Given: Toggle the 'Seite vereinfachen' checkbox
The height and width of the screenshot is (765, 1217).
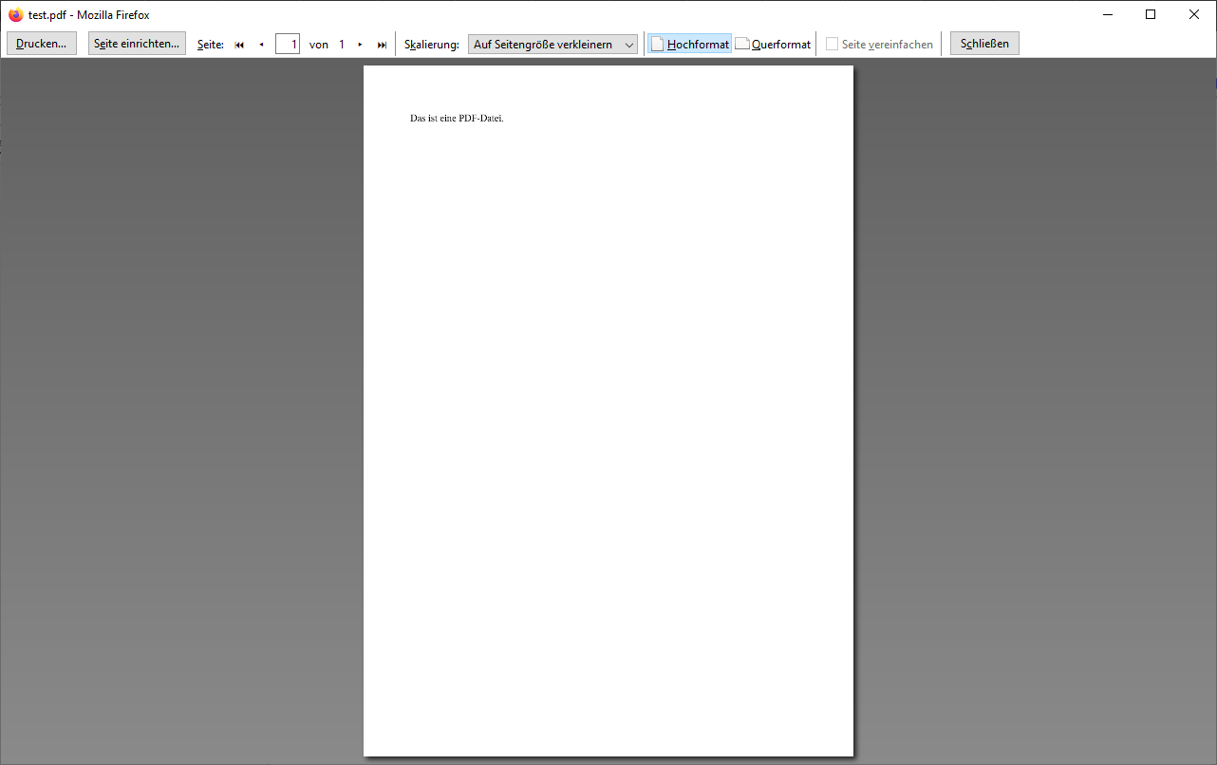Looking at the screenshot, I should click(x=833, y=45).
